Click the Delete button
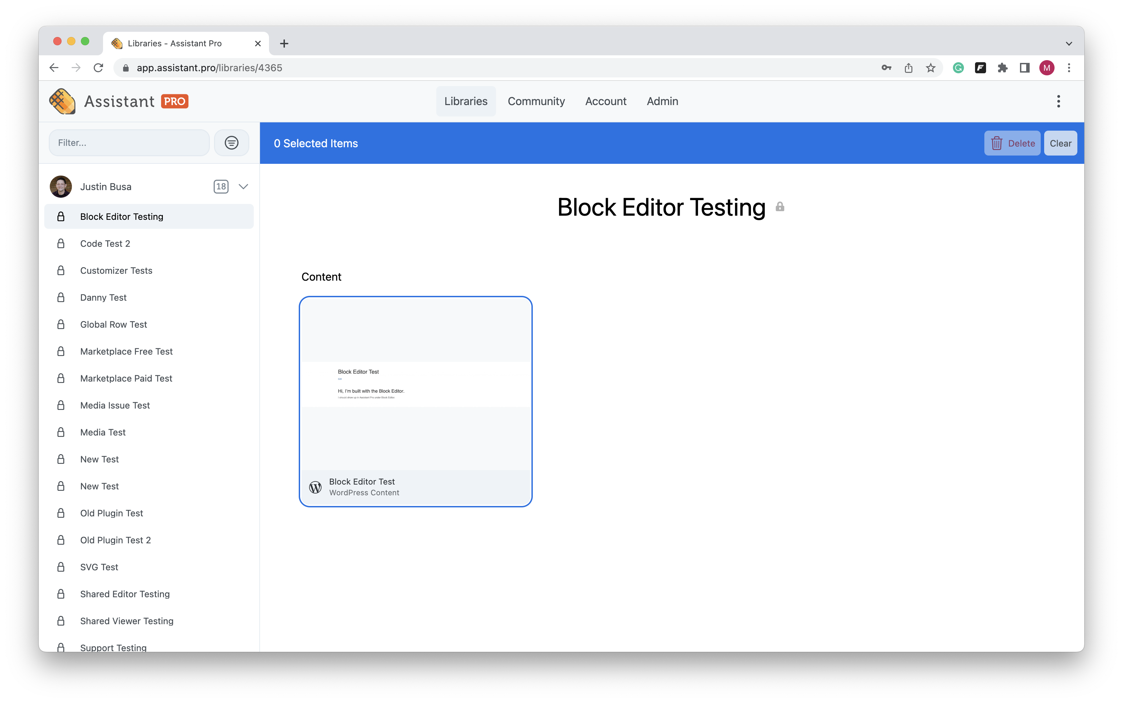 coord(1012,143)
